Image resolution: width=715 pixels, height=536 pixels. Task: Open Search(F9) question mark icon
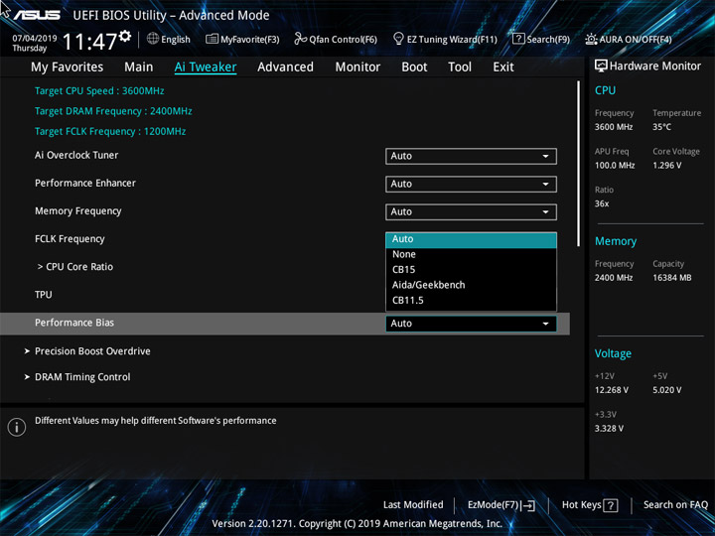coord(518,39)
